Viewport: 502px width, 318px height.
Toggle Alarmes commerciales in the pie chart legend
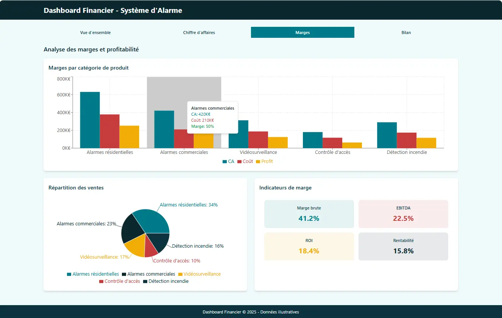[148, 274]
